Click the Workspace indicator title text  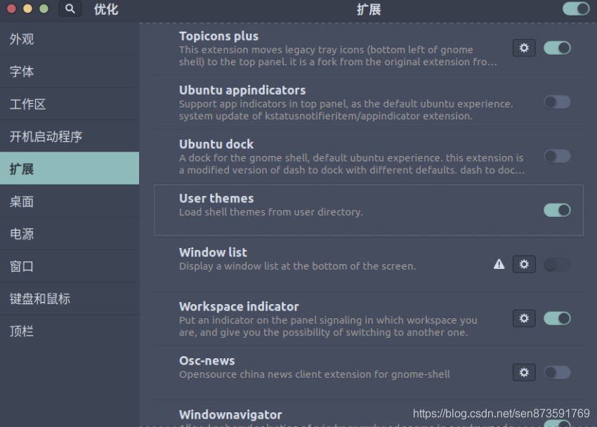click(239, 306)
